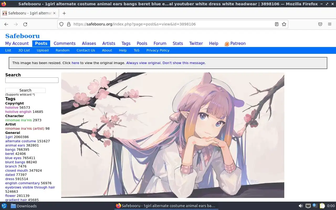Open the hololive copyright tag
Screen dimensions: 336x210
pos(12,108)
